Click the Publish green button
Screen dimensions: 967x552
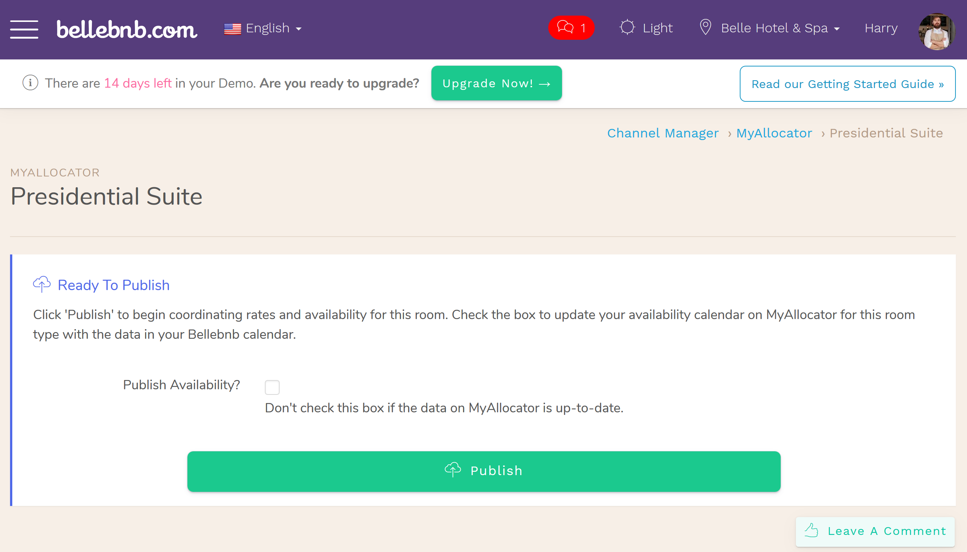pyautogui.click(x=483, y=471)
